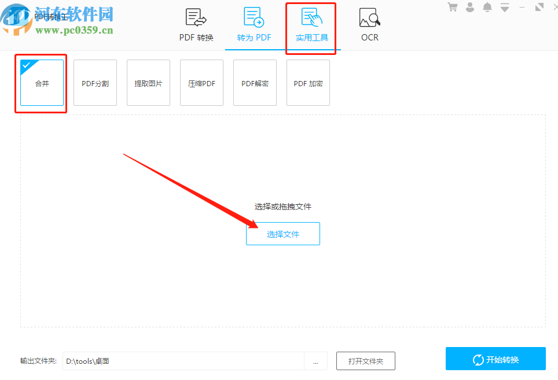The image size is (558, 380).
Task: Click the 选择文件 file selection button
Action: [x=283, y=233]
